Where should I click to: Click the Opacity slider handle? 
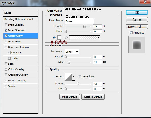pyautogui.click(x=84, y=26)
